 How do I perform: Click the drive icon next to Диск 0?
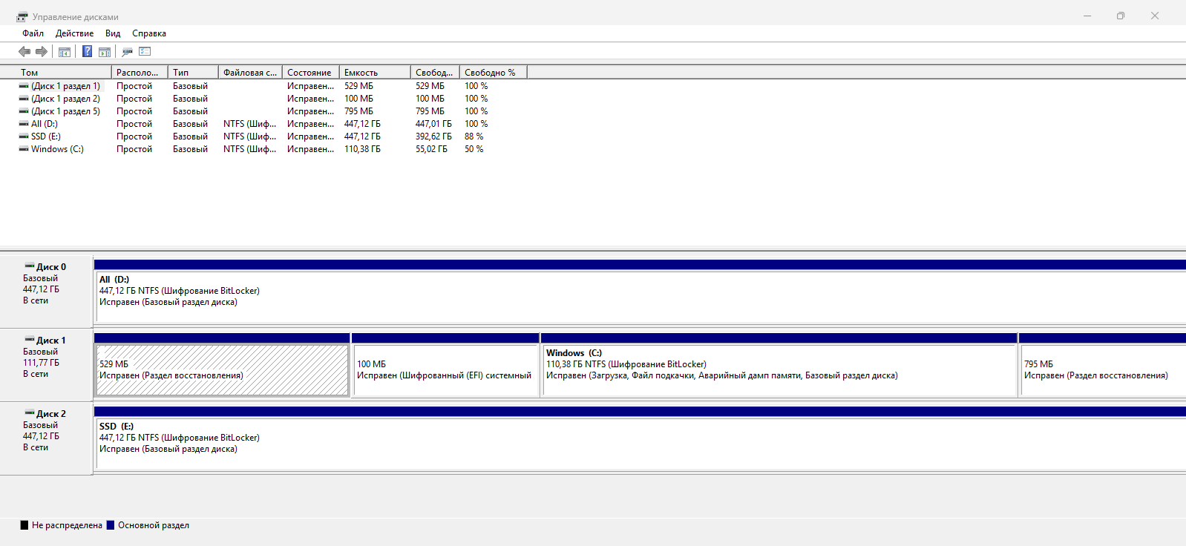click(x=30, y=266)
